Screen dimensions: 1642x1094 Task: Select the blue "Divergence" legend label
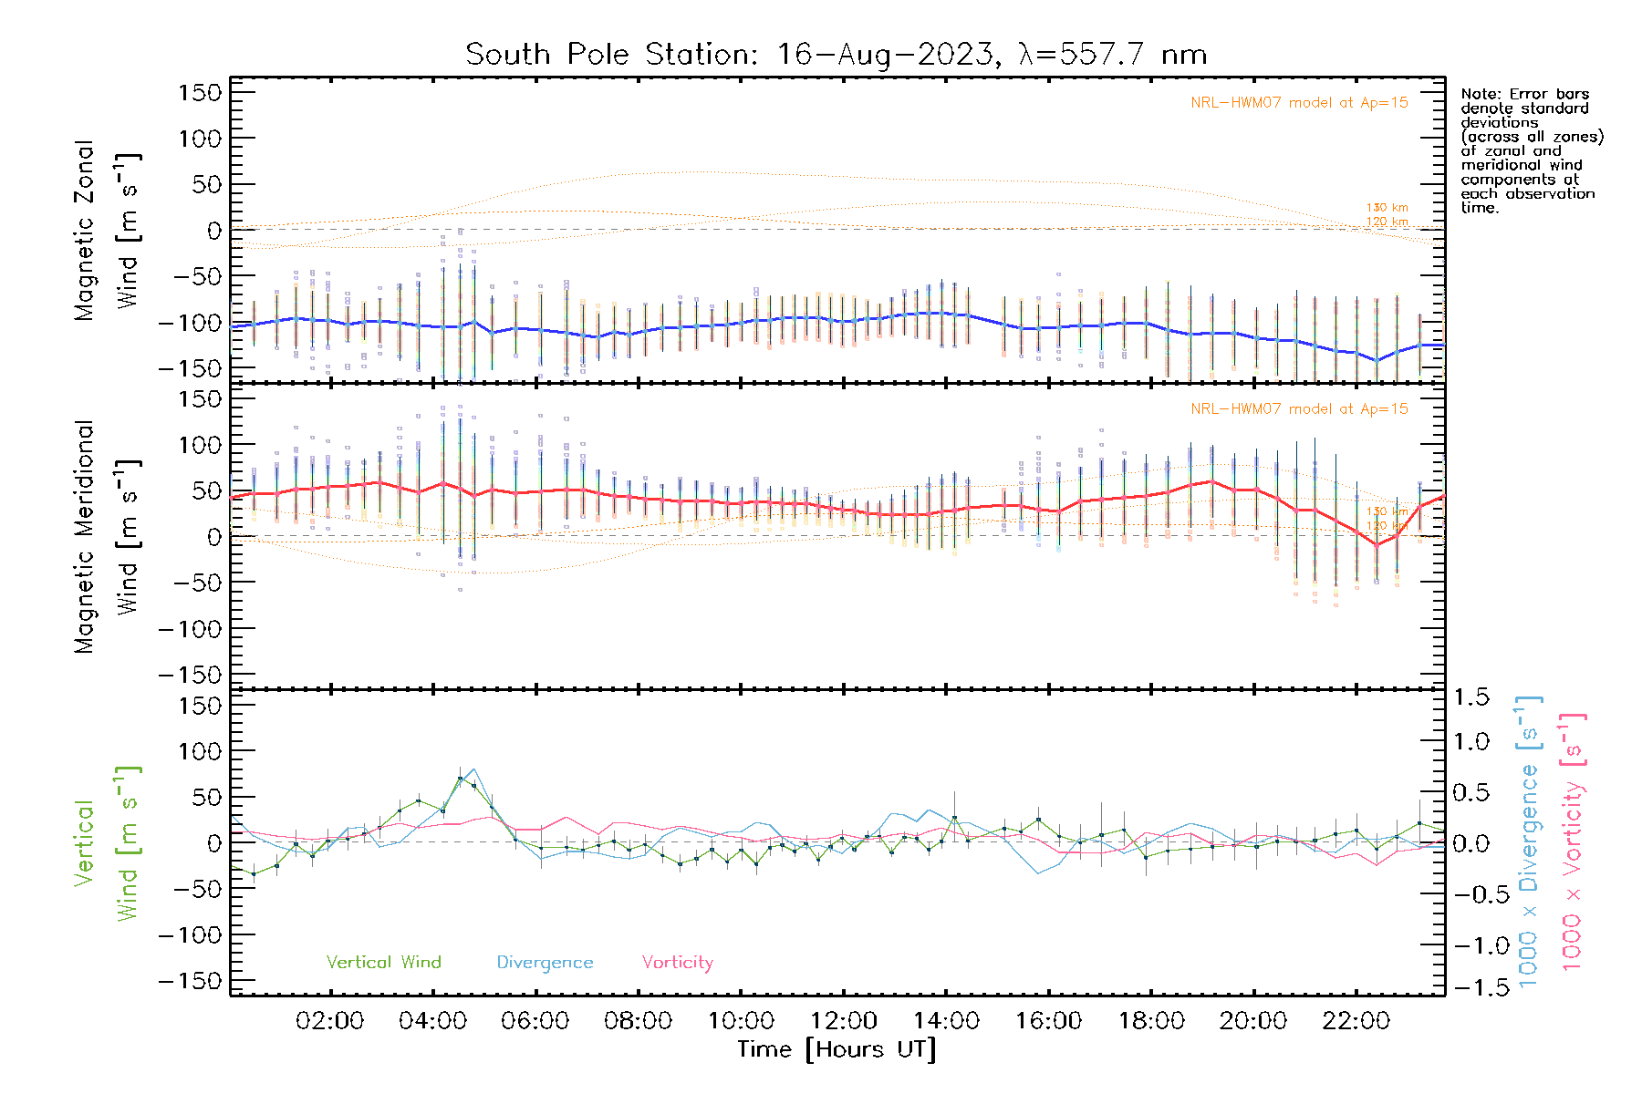[545, 963]
